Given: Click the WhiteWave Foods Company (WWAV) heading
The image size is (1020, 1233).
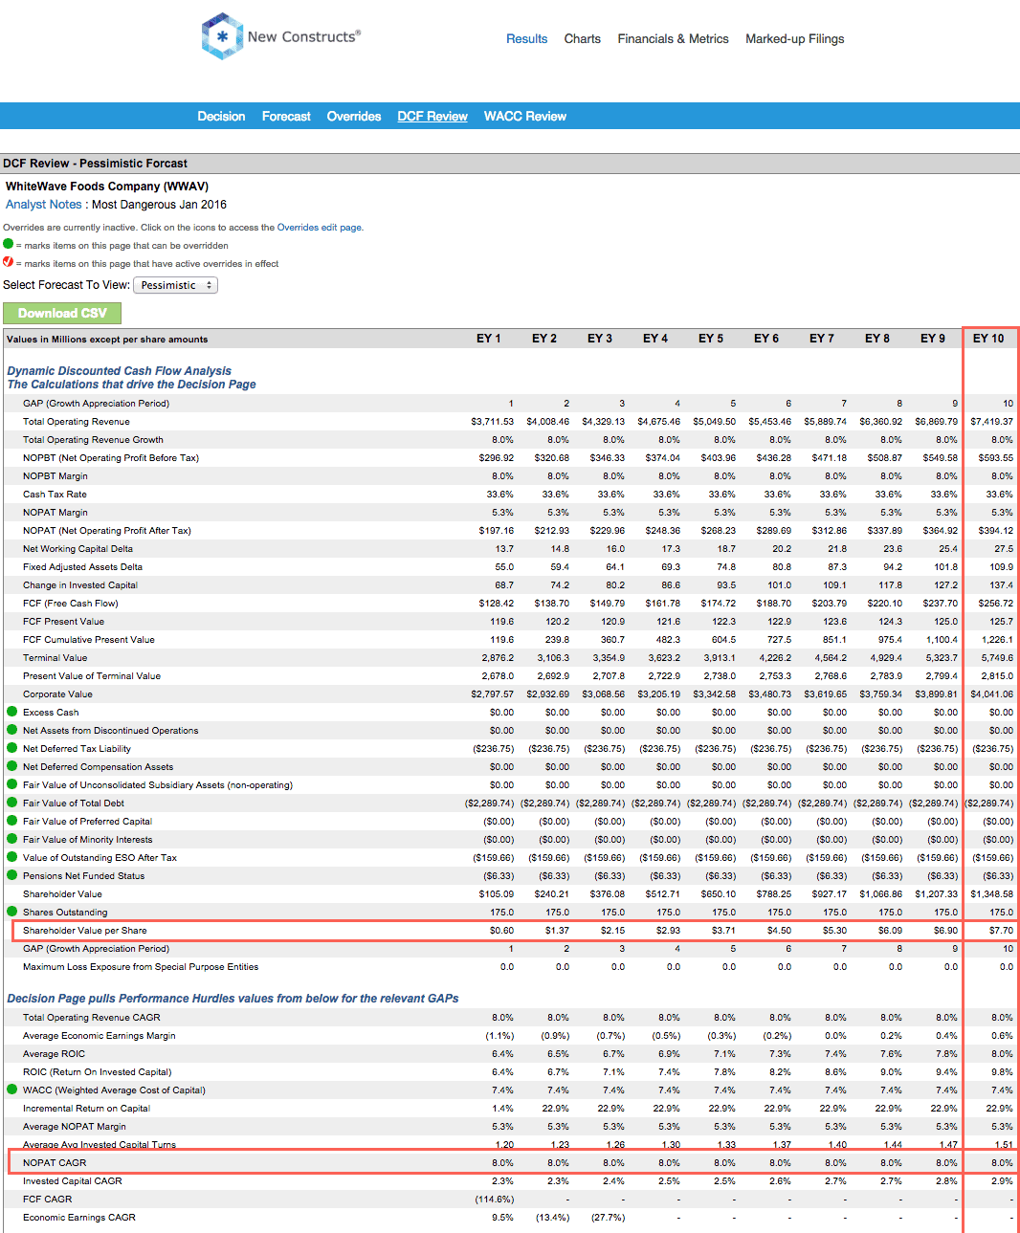Looking at the screenshot, I should point(107,187).
